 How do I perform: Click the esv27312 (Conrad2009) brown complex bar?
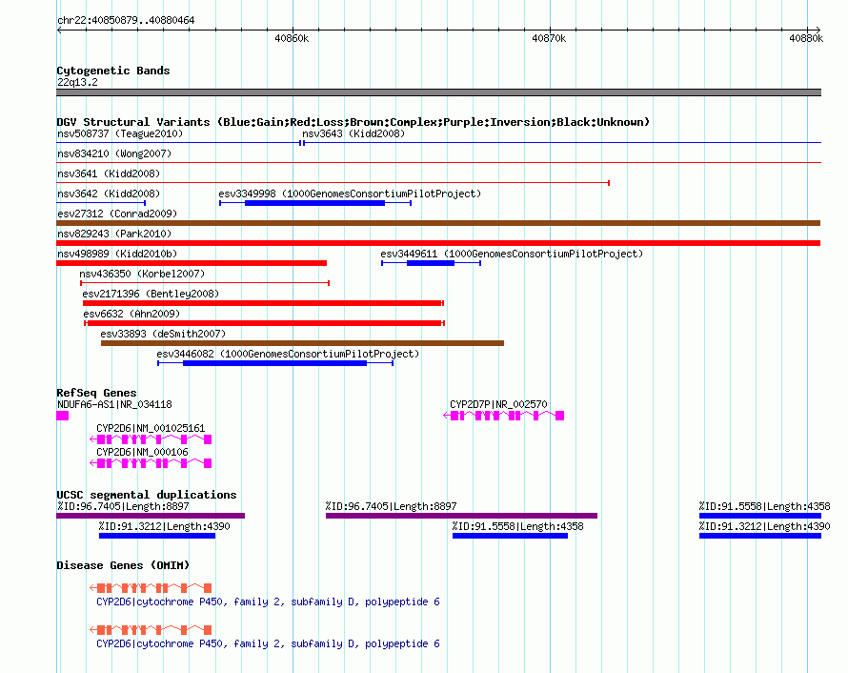click(x=438, y=223)
